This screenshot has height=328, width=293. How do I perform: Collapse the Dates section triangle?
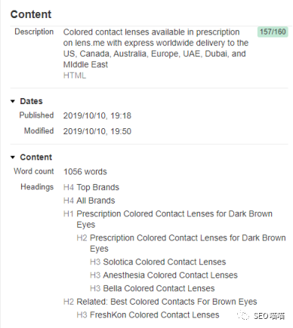click(13, 101)
